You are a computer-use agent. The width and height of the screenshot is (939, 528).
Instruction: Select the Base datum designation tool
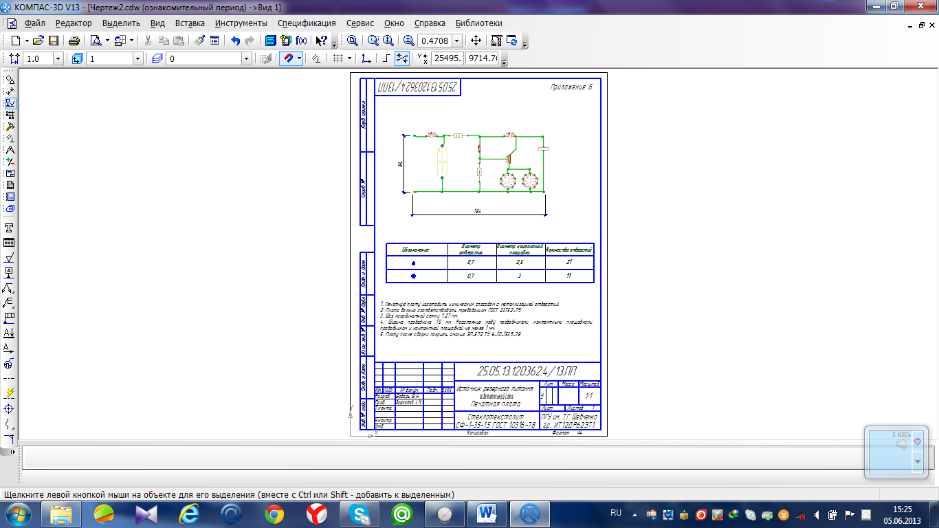[x=10, y=272]
